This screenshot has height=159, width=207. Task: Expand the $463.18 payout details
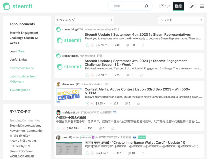coord(73,128)
